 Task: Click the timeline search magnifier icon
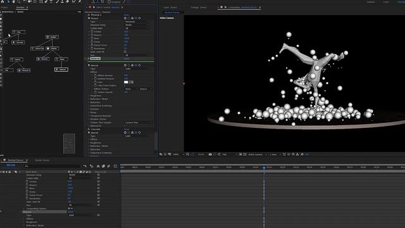pos(27,166)
